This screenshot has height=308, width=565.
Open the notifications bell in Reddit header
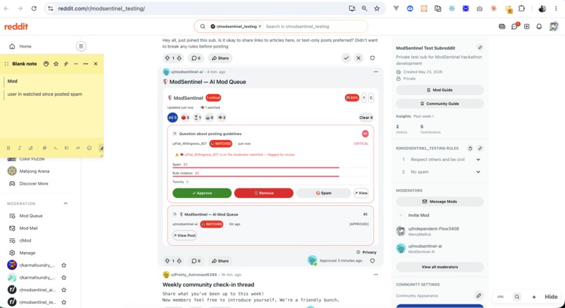[x=539, y=27]
